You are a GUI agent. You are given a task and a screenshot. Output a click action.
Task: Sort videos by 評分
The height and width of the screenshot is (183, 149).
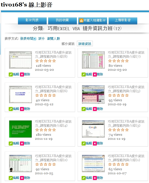click(x=42, y=38)
